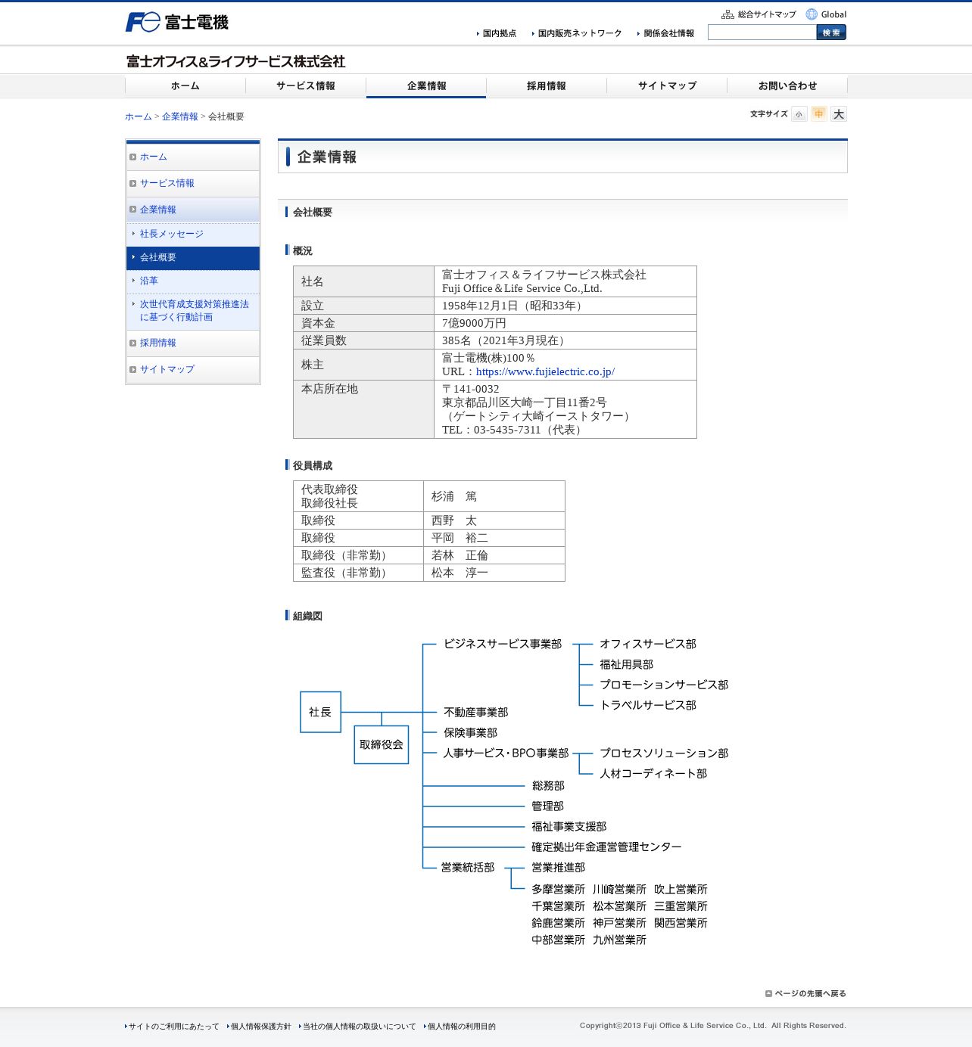Open 次世代育成支援対策推進法 action plan link
Viewport: 972px width, 1047px height.
[x=193, y=311]
